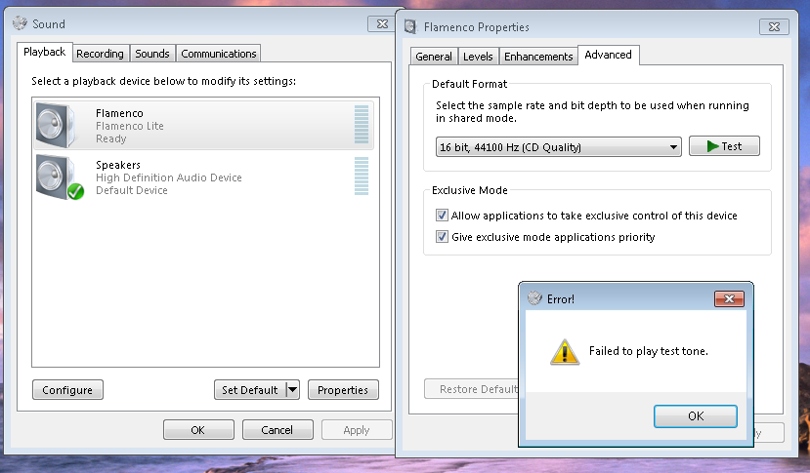
Task: Click the Test play button
Action: [x=724, y=146]
